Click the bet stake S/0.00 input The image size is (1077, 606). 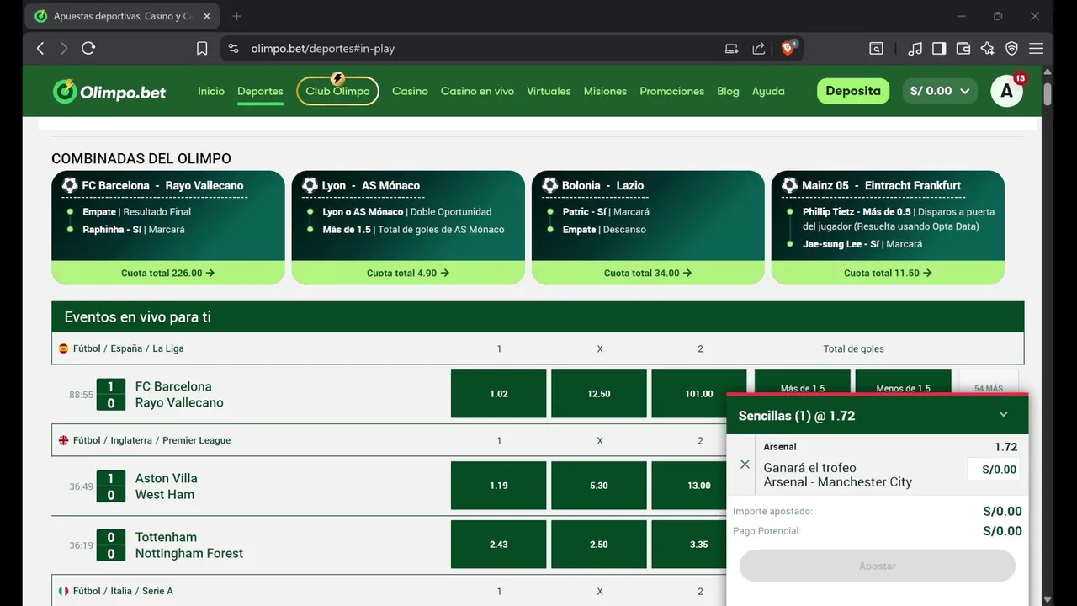[994, 470]
